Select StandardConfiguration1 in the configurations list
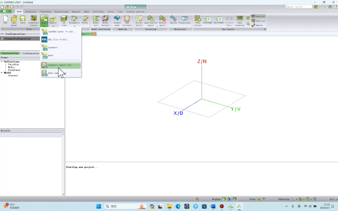This screenshot has height=211, width=338. 20,39
